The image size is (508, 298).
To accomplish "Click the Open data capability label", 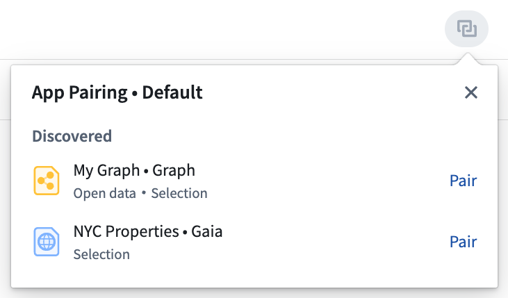I will 105,193.
